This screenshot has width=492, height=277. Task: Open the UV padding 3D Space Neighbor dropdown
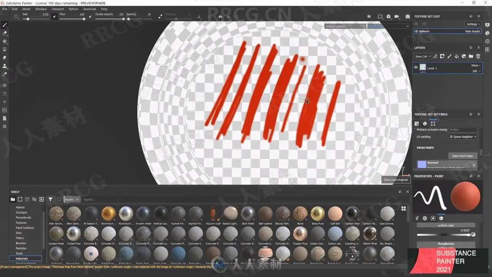click(x=463, y=137)
